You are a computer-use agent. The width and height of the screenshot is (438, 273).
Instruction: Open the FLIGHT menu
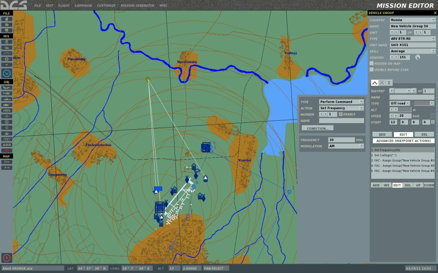click(x=64, y=6)
